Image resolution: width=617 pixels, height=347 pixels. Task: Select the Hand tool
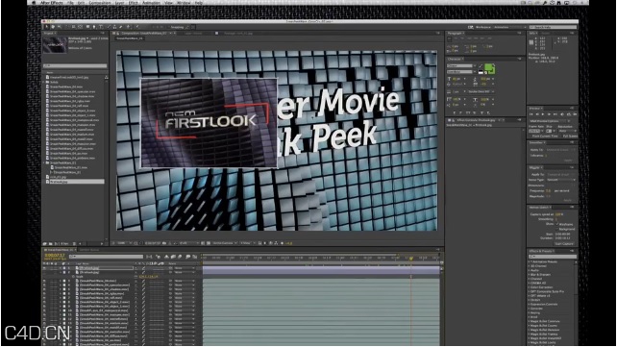[x=53, y=27]
